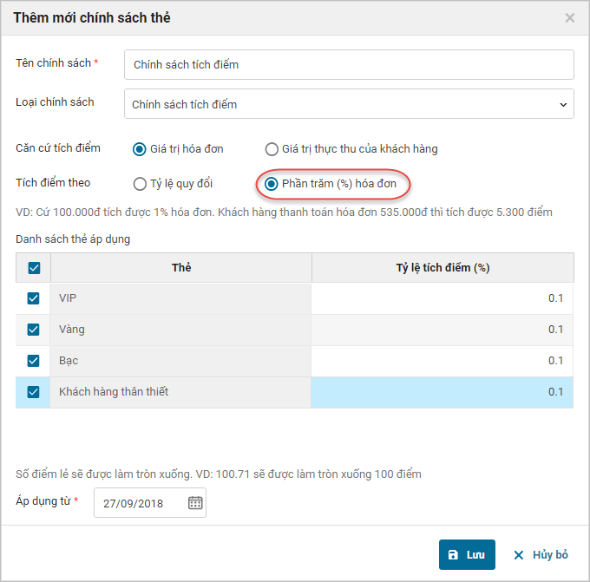Select Phần trăm (%) hóa đơn option
This screenshot has width=590, height=582.
(x=272, y=184)
